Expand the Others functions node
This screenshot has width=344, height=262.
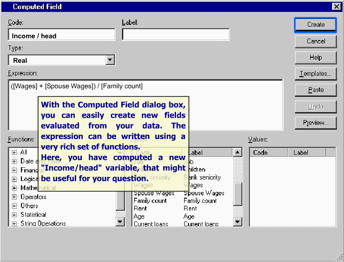(14, 206)
